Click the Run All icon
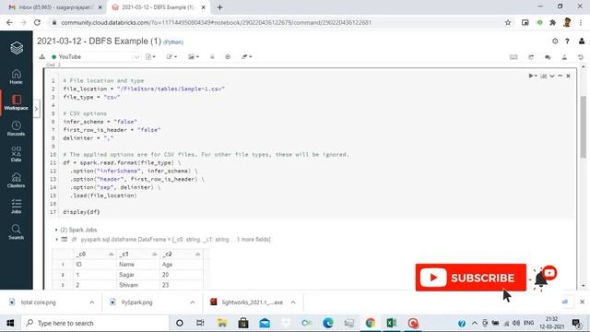 click(228, 57)
